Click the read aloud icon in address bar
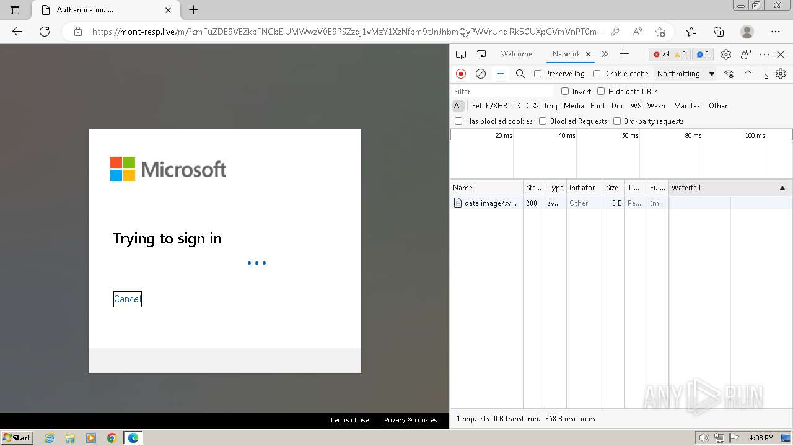793x446 pixels. click(x=637, y=32)
